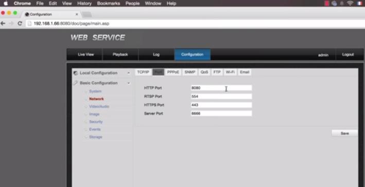The width and height of the screenshot is (365, 187).
Task: Click the French flag input source icon
Action: point(360,3)
